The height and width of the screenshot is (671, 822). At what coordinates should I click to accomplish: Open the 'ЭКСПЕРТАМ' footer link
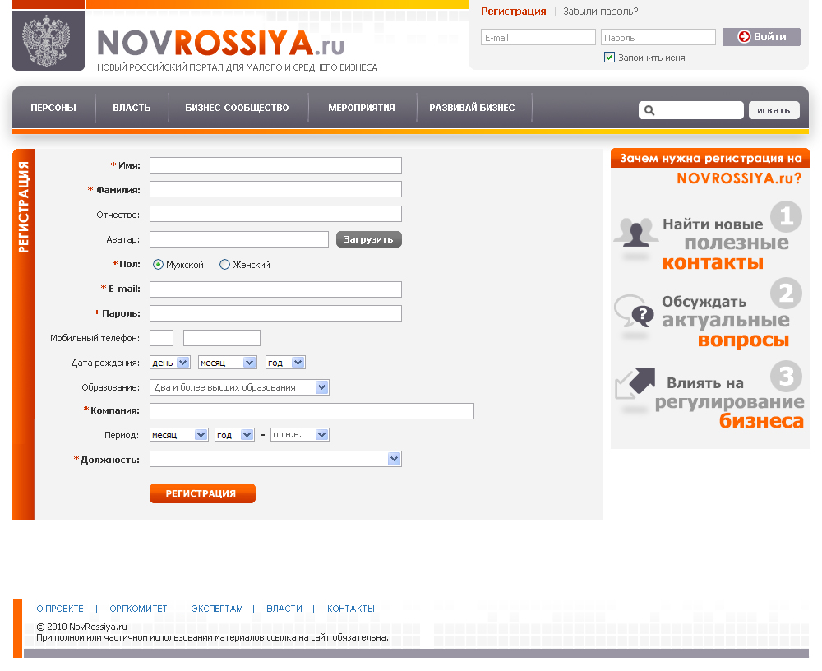(x=218, y=609)
